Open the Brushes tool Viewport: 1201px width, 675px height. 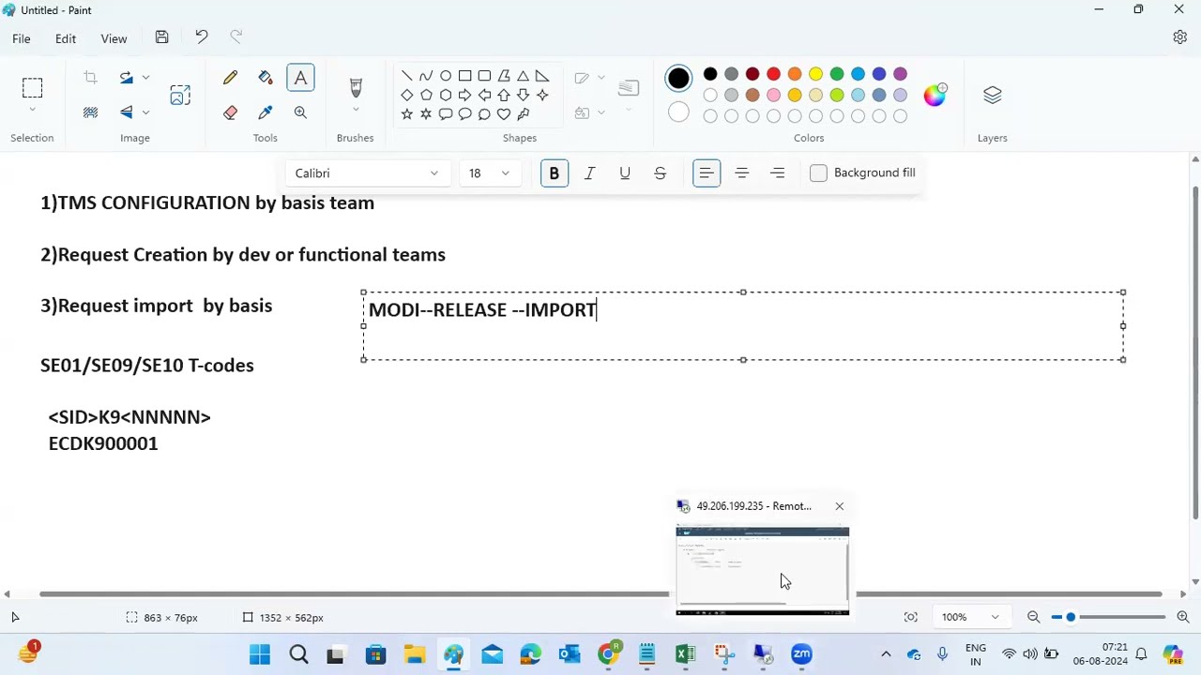(356, 87)
